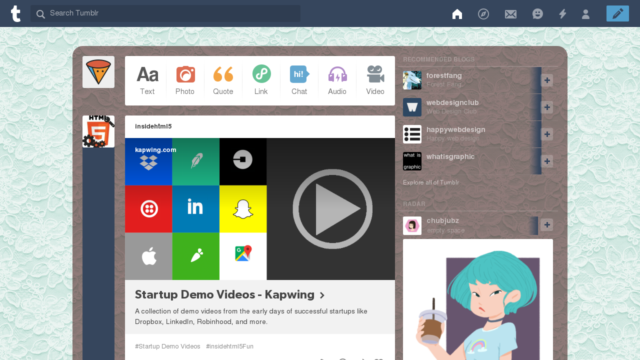Open the Account person icon
This screenshot has height=360, width=640.
click(585, 14)
